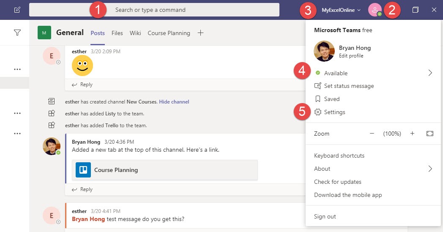Viewport: 443px width, 232px height.
Task: Expand the MyExcelOnline organization dropdown
Action: pyautogui.click(x=341, y=10)
